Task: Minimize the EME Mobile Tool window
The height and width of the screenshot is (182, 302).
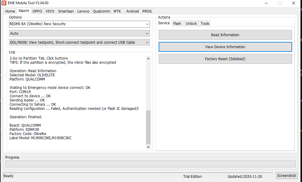Action: [x=266, y=3]
